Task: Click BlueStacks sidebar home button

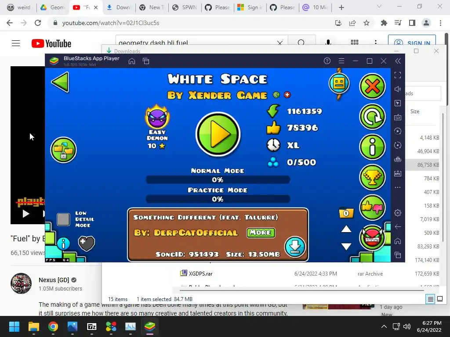Action: click(x=398, y=241)
